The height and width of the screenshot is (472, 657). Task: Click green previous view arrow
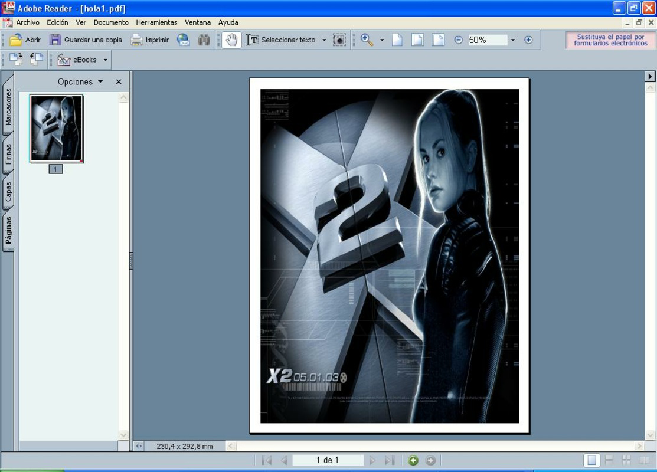(x=413, y=460)
